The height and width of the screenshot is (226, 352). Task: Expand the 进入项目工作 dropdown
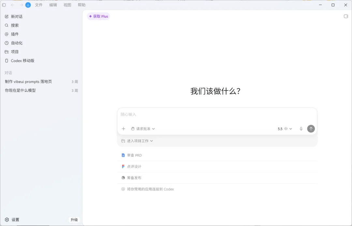pyautogui.click(x=137, y=141)
